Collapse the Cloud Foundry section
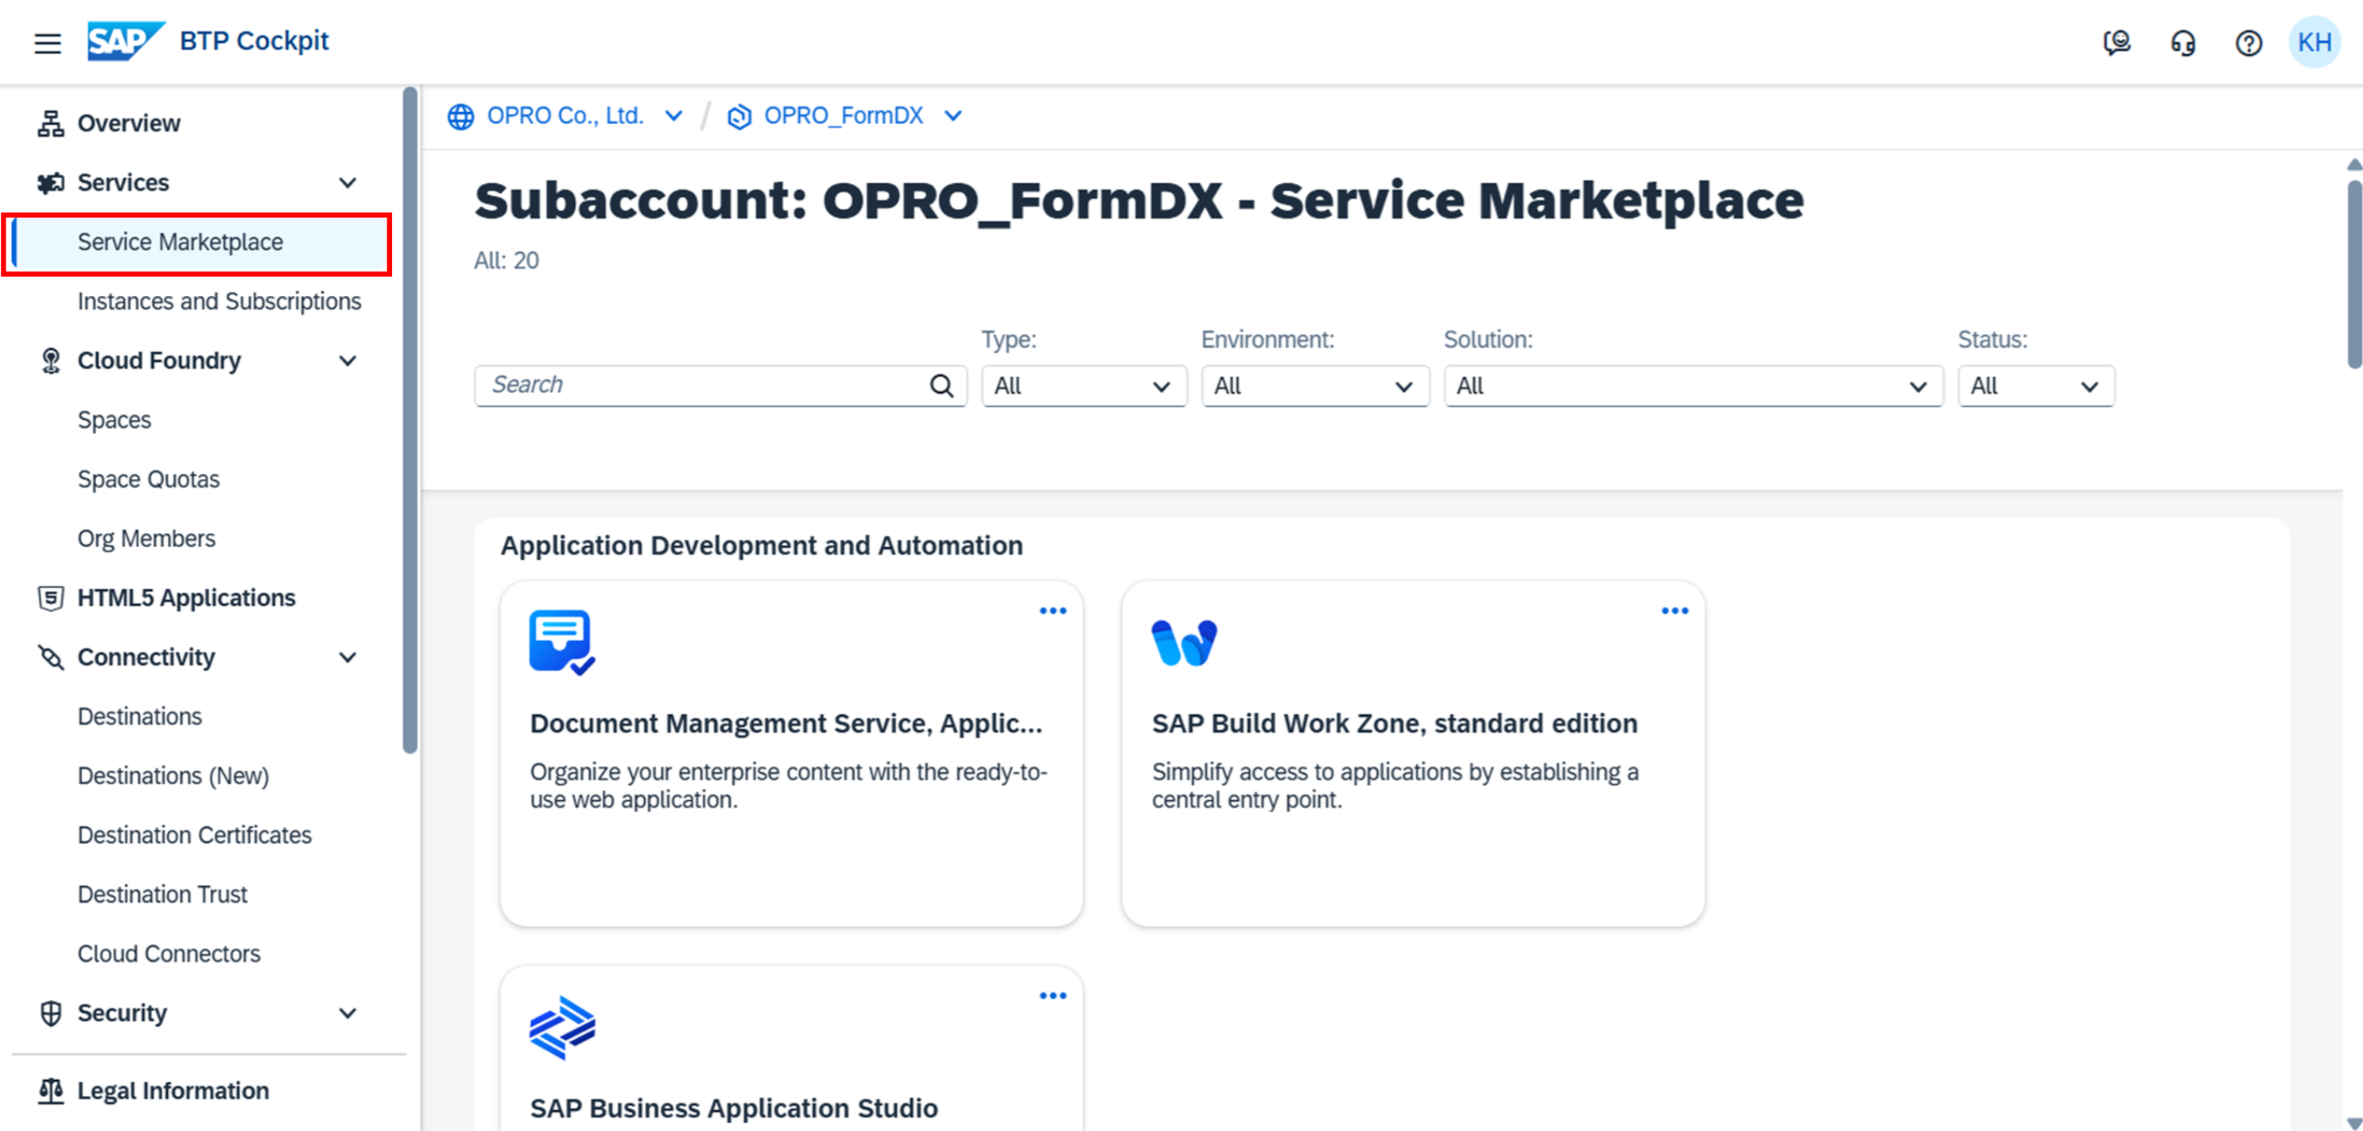This screenshot has width=2363, height=1131. pyautogui.click(x=347, y=361)
